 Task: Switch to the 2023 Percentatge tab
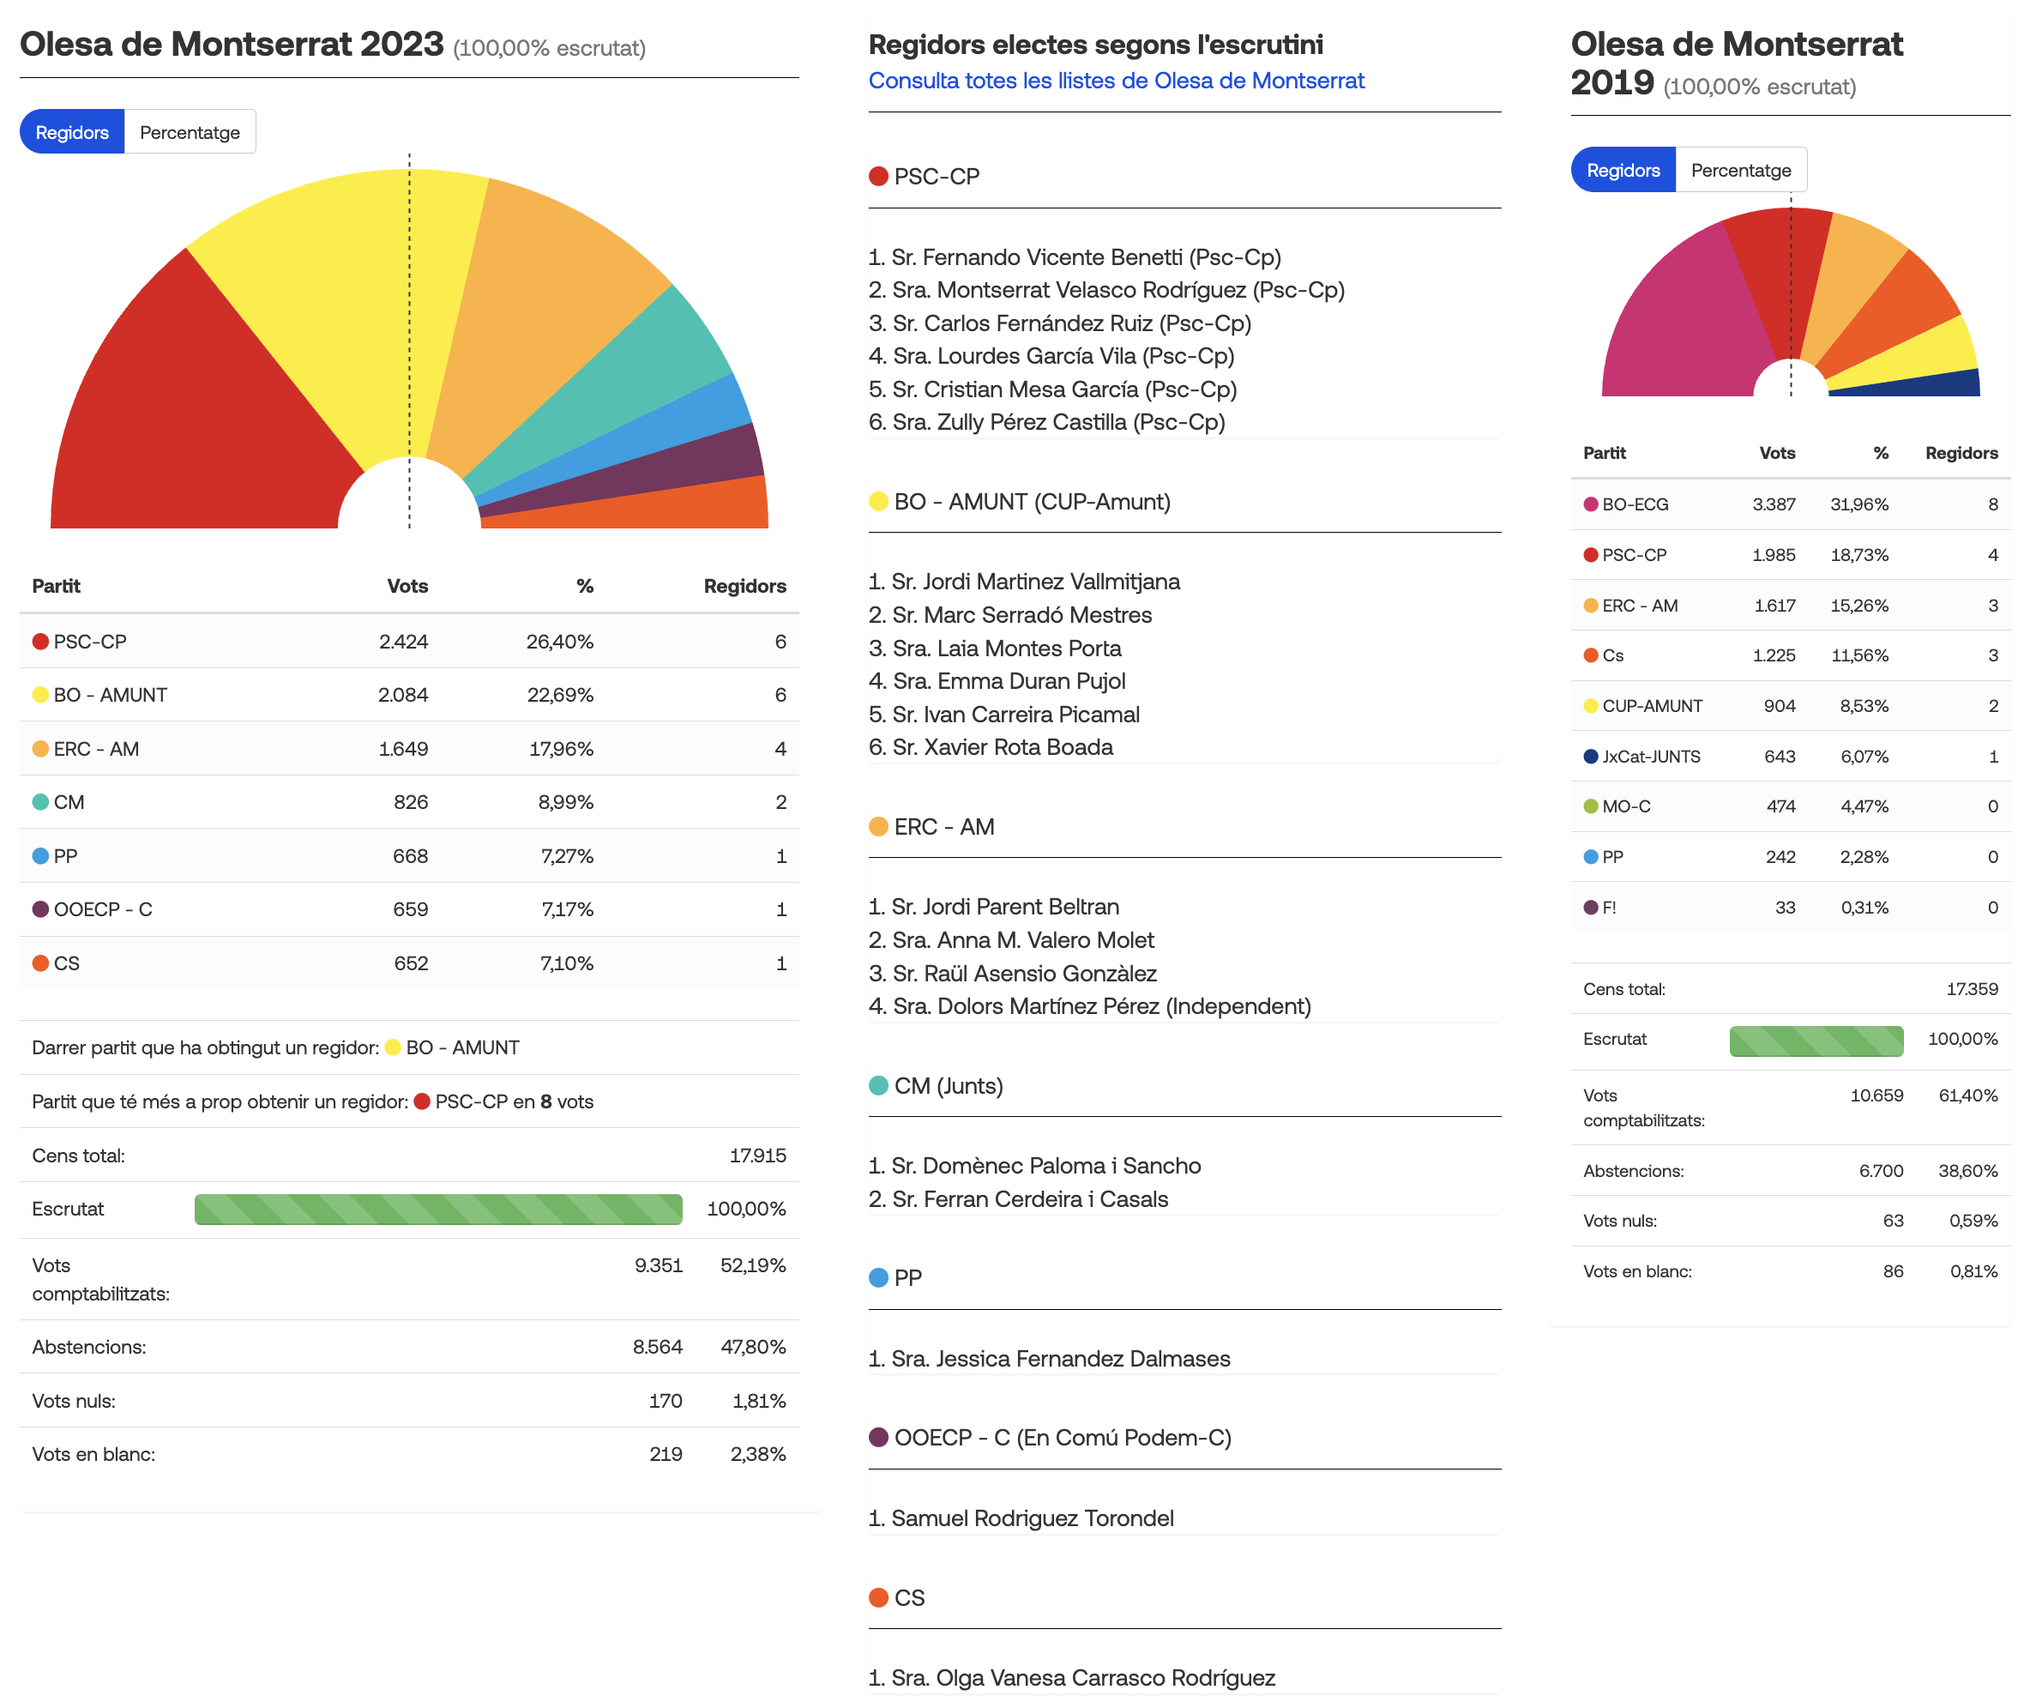pyautogui.click(x=190, y=132)
